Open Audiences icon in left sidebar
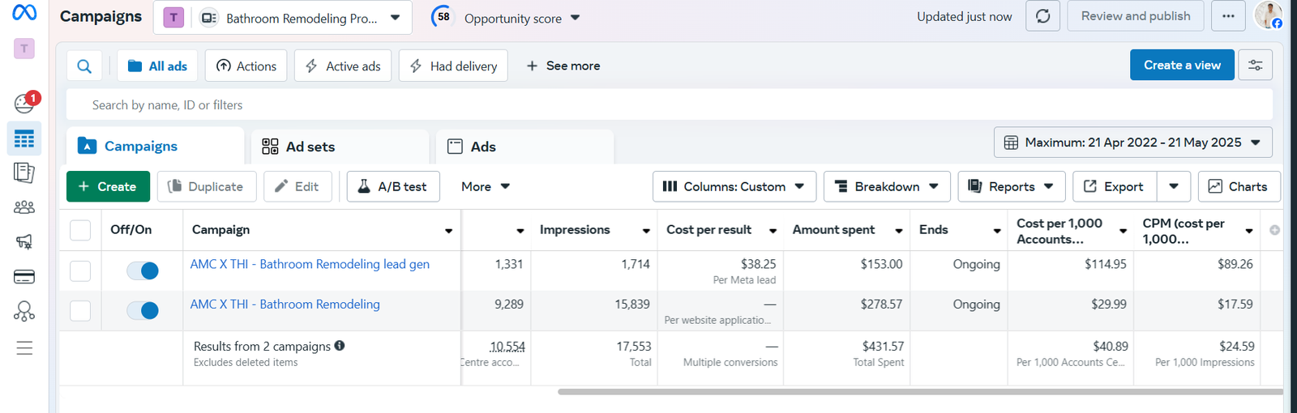Image resolution: width=1297 pixels, height=413 pixels. pyautogui.click(x=24, y=207)
